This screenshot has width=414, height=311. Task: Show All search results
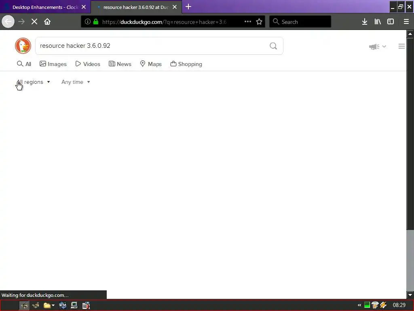tap(24, 64)
